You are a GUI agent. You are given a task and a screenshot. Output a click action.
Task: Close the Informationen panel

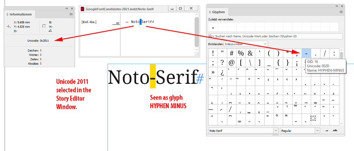pyautogui.click(x=72, y=8)
